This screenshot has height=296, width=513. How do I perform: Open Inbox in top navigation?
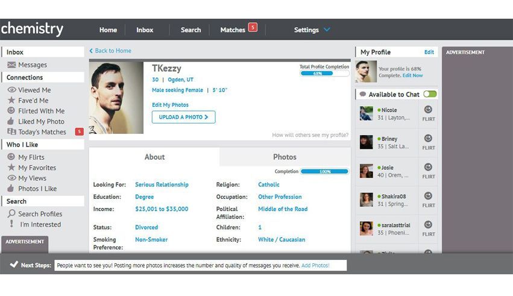pyautogui.click(x=145, y=30)
